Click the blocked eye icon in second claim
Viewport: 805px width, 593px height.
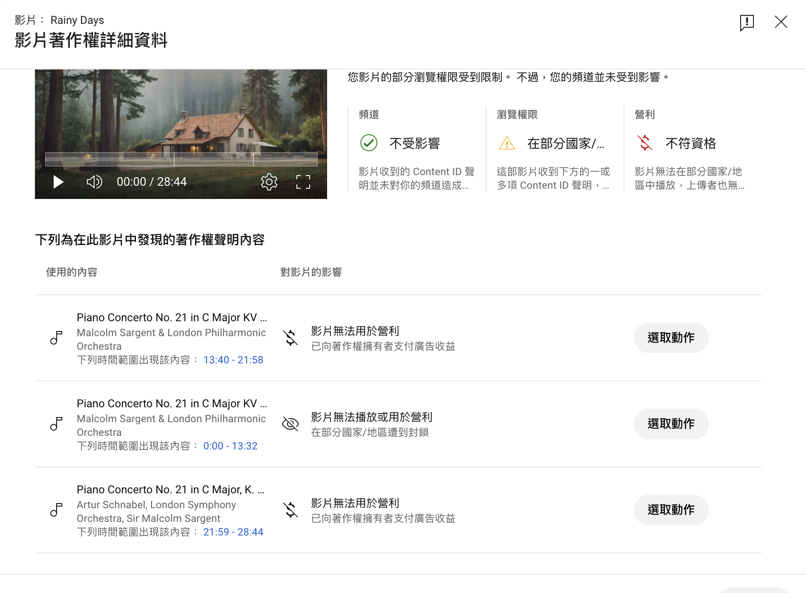point(290,424)
